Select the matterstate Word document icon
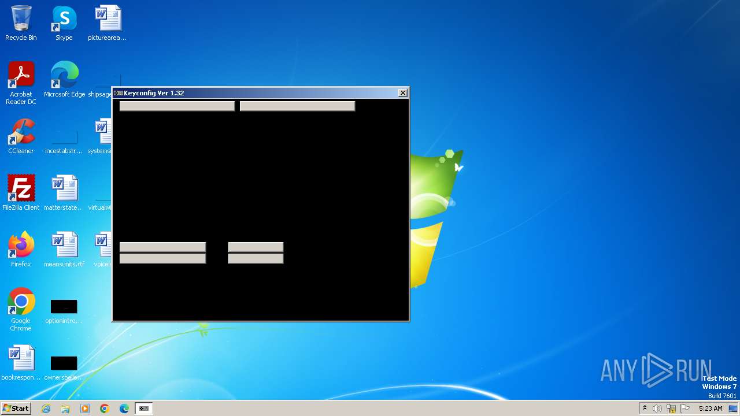The width and height of the screenshot is (740, 416). [x=64, y=193]
